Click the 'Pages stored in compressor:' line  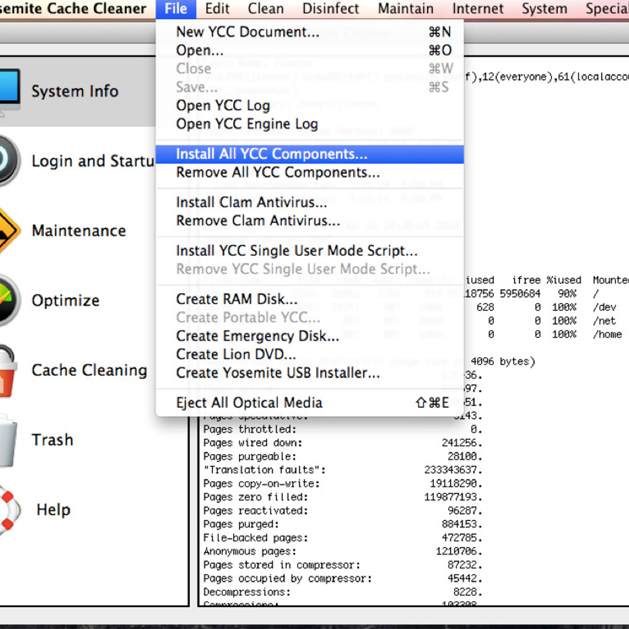pos(343,565)
